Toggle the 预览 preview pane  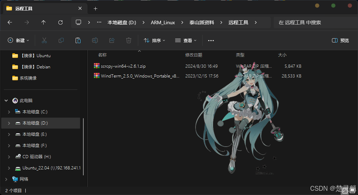pyautogui.click(x=340, y=41)
